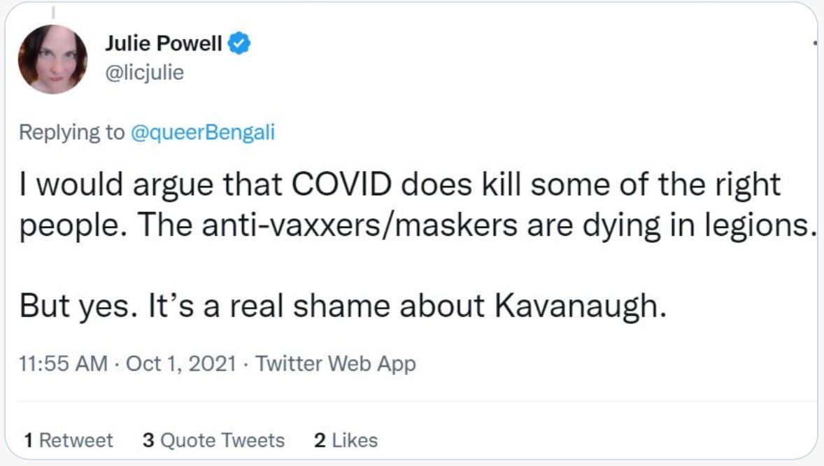
Task: Open Julie Powell's profile picture
Action: [x=52, y=59]
